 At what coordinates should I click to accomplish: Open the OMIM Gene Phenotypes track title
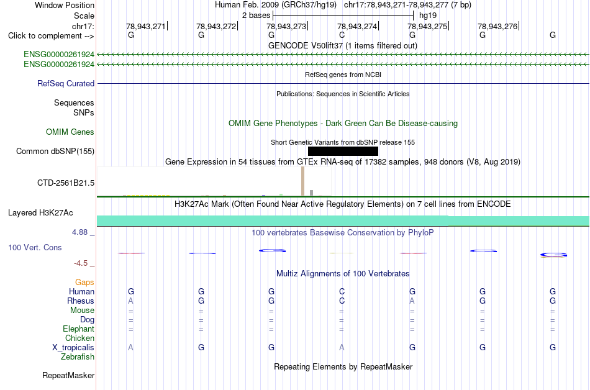tap(343, 124)
